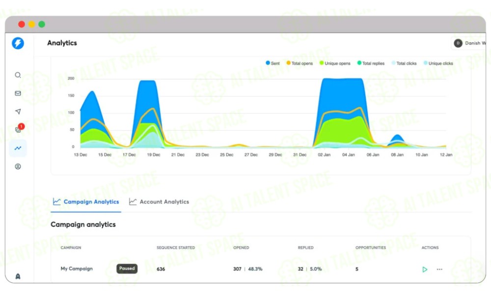Open the mail envelope sidebar icon

(18, 93)
